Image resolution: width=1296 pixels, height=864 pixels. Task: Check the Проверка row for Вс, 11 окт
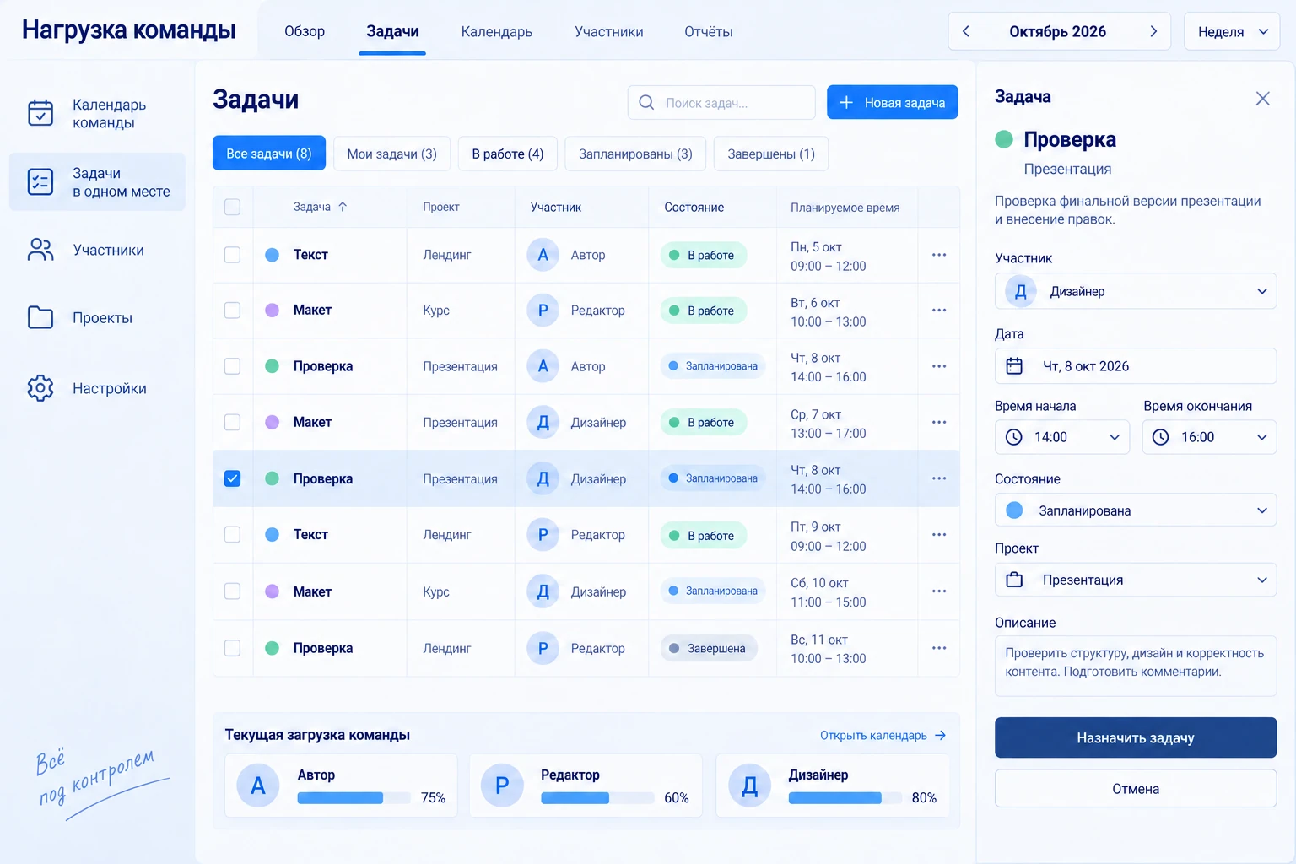click(x=232, y=648)
